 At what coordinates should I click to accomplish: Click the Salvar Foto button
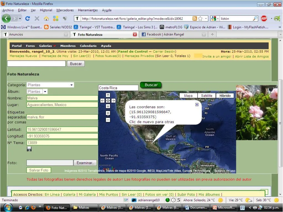coord(39,170)
